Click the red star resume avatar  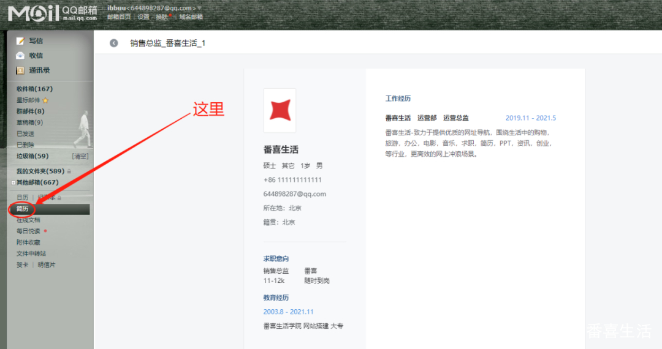click(280, 110)
